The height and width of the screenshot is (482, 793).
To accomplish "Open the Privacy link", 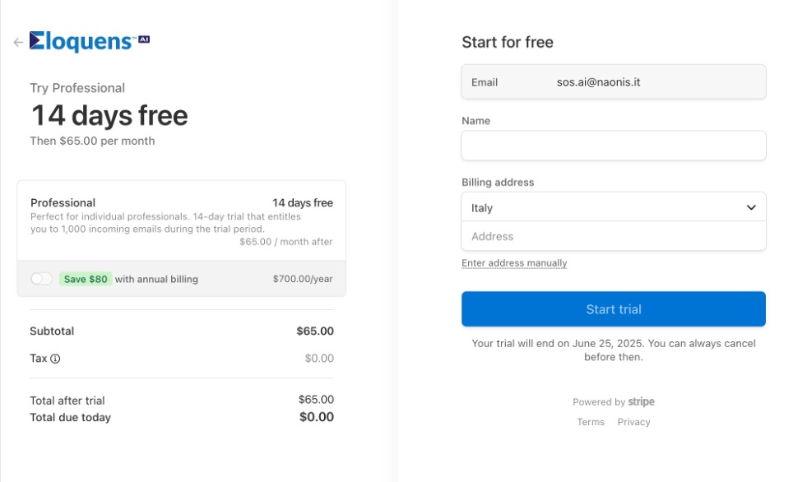I will click(633, 422).
